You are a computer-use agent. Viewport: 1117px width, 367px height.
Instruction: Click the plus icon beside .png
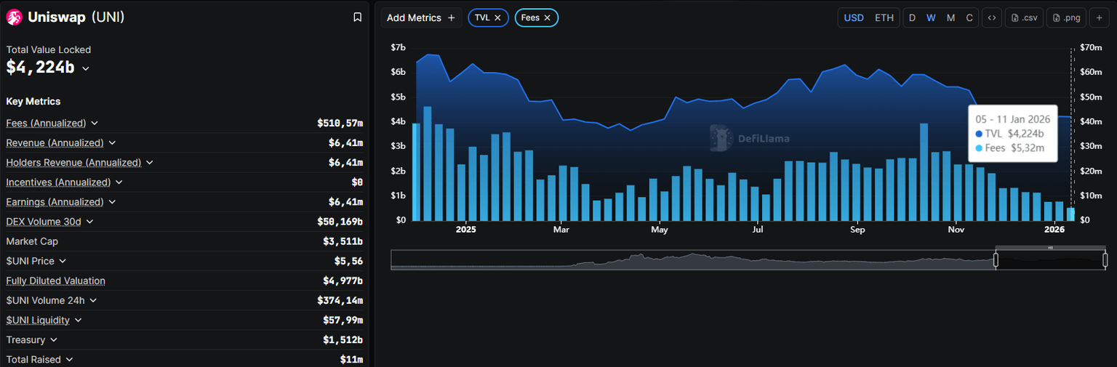pyautogui.click(x=1099, y=18)
